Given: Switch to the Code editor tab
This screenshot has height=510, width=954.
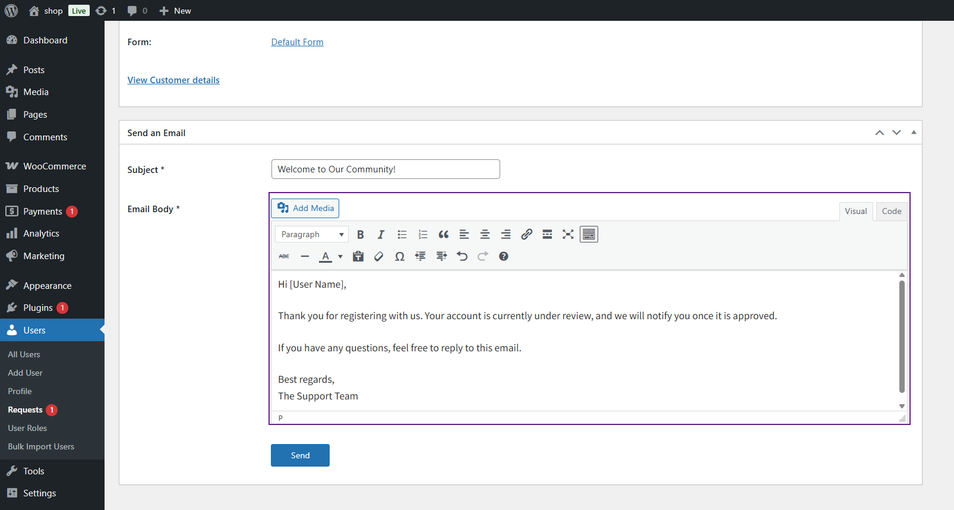Looking at the screenshot, I should click(891, 212).
